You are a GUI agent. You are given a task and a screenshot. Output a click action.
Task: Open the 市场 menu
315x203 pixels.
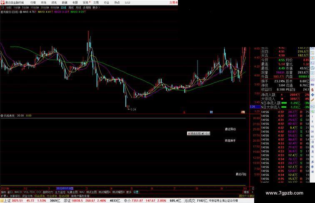(x=44, y=3)
